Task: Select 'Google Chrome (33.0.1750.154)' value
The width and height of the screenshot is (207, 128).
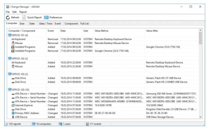Action: tap(163, 47)
